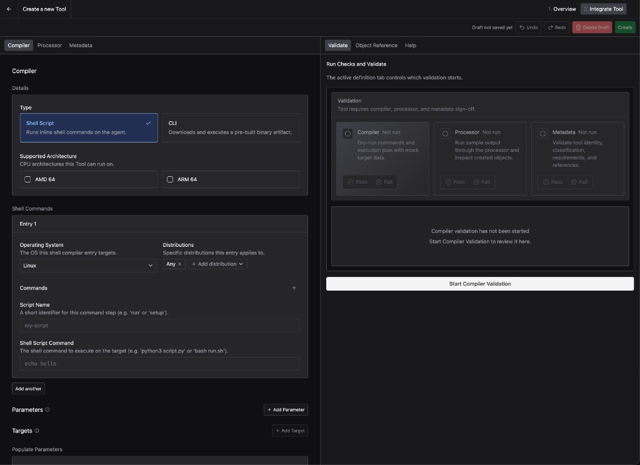Focus the Shell Script Command input field

coord(160,364)
